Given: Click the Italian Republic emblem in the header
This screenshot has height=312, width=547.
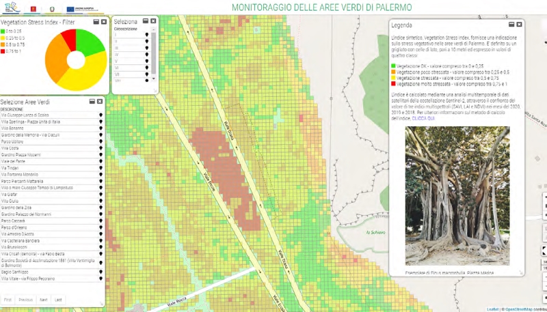Looking at the screenshot, I should 52,9.
